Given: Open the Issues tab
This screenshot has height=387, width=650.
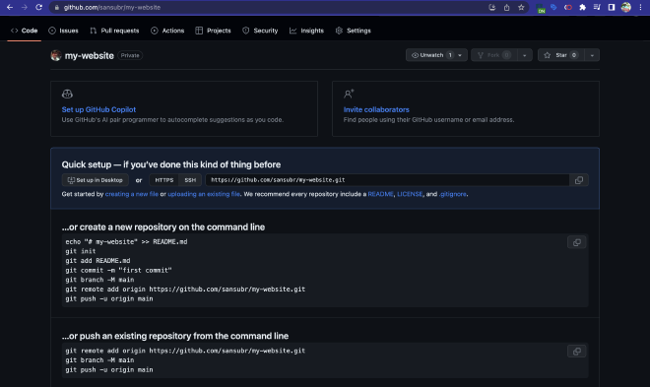Looking at the screenshot, I should tap(63, 31).
